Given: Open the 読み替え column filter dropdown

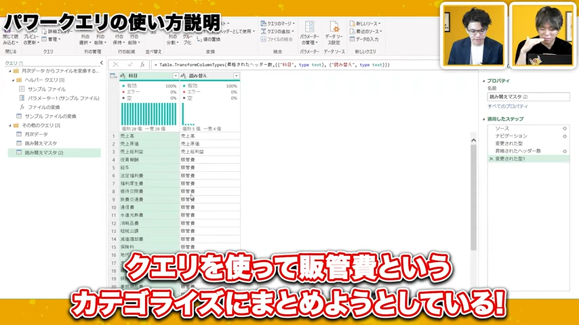Looking at the screenshot, I should 237,76.
